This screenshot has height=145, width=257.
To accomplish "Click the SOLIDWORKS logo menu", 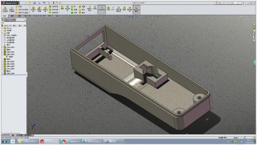I will 10,3.
